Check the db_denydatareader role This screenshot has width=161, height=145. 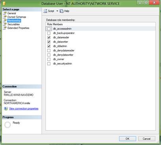pos(49,50)
